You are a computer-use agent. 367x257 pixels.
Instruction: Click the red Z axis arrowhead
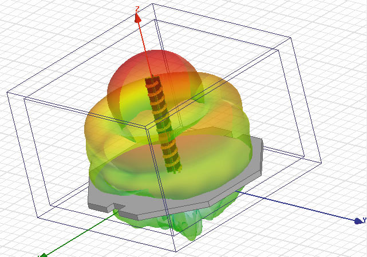(137, 17)
